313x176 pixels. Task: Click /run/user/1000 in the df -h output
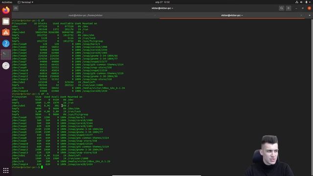point(78,158)
